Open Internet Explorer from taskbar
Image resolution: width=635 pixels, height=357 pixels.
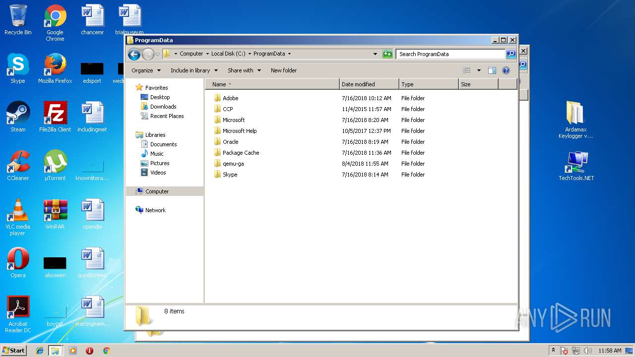pos(40,351)
